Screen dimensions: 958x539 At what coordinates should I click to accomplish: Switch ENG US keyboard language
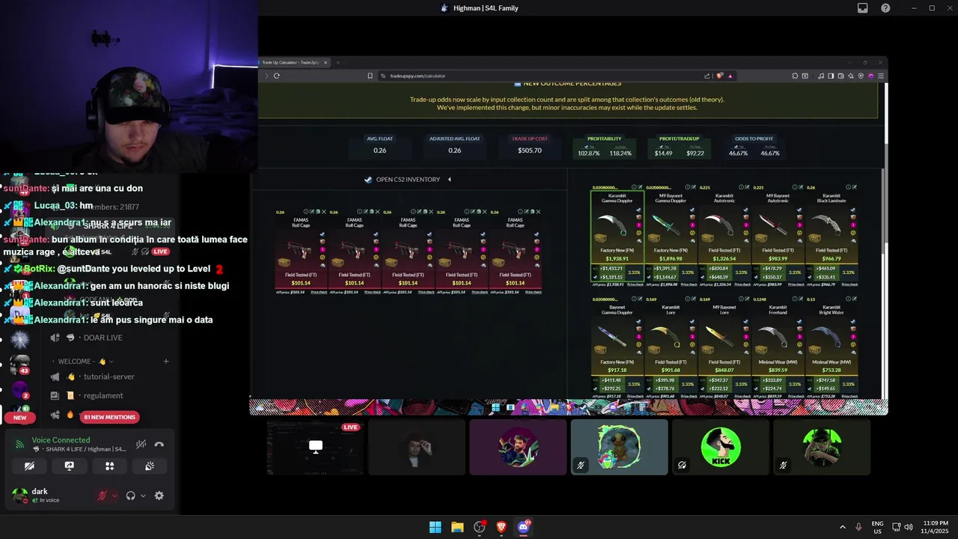pos(877,527)
